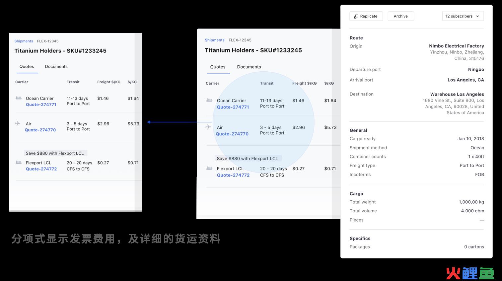Screen dimensions: 502x281
Task: Click the $1.46 freight value in the middle window
Action: 298,101
